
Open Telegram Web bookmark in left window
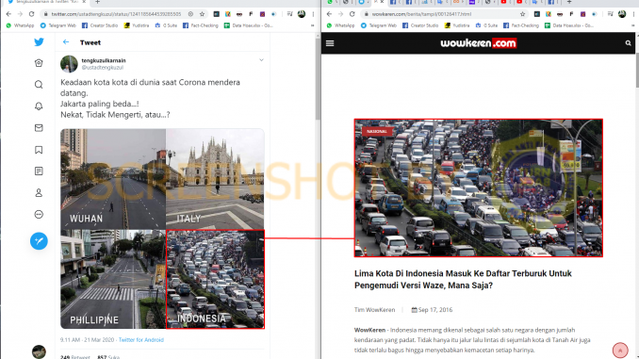[57, 25]
